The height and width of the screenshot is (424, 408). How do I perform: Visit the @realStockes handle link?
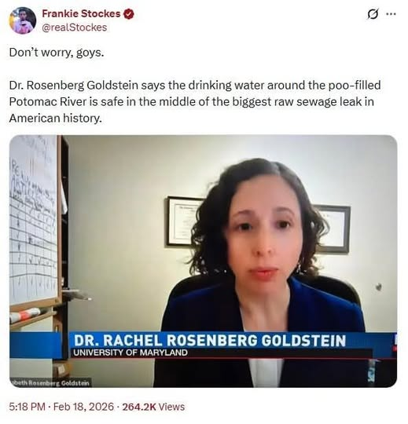(75, 27)
